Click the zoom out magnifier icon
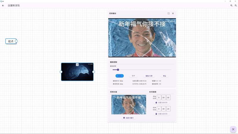 (235, 5)
